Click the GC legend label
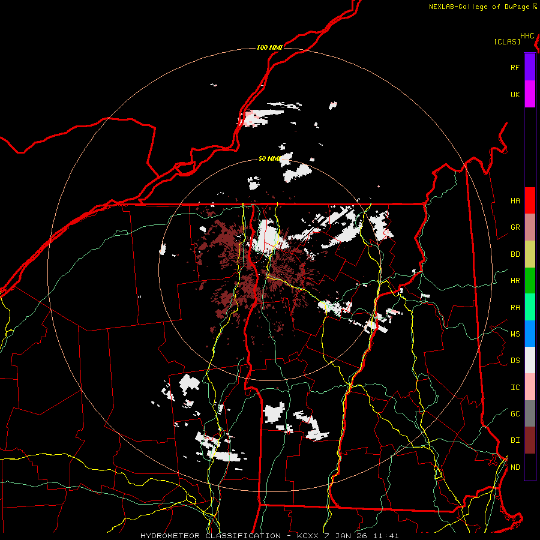The height and width of the screenshot is (540, 540). [x=515, y=414]
